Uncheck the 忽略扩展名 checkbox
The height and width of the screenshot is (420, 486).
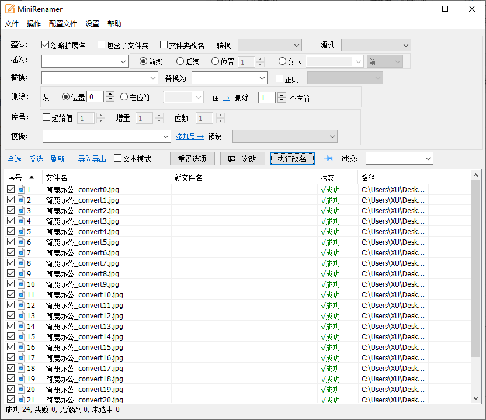click(45, 44)
